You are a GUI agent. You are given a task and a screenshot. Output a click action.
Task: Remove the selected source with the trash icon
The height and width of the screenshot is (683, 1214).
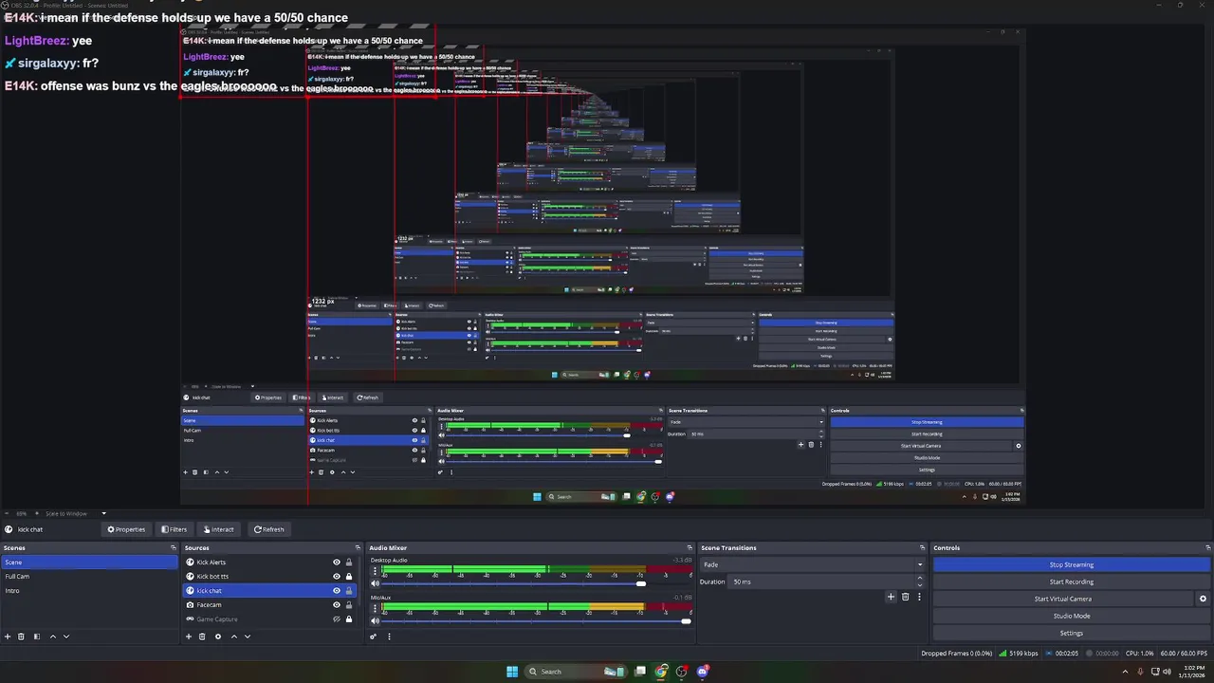pyautogui.click(x=202, y=637)
